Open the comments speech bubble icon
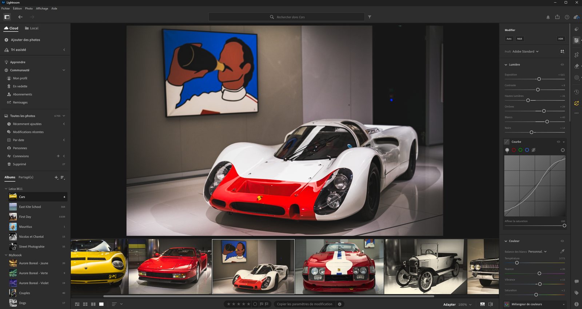Viewport: 582px width, 309px height. 577,282
